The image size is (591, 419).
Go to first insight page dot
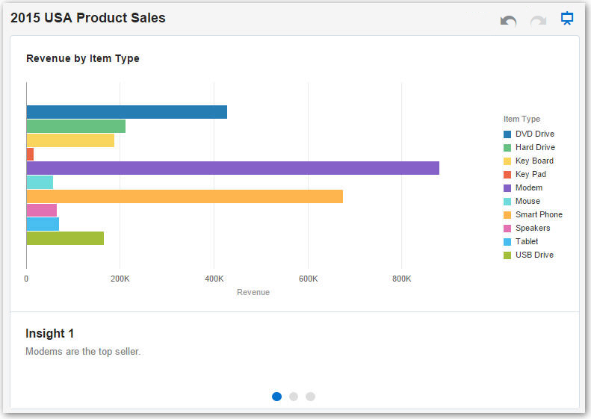click(x=276, y=397)
